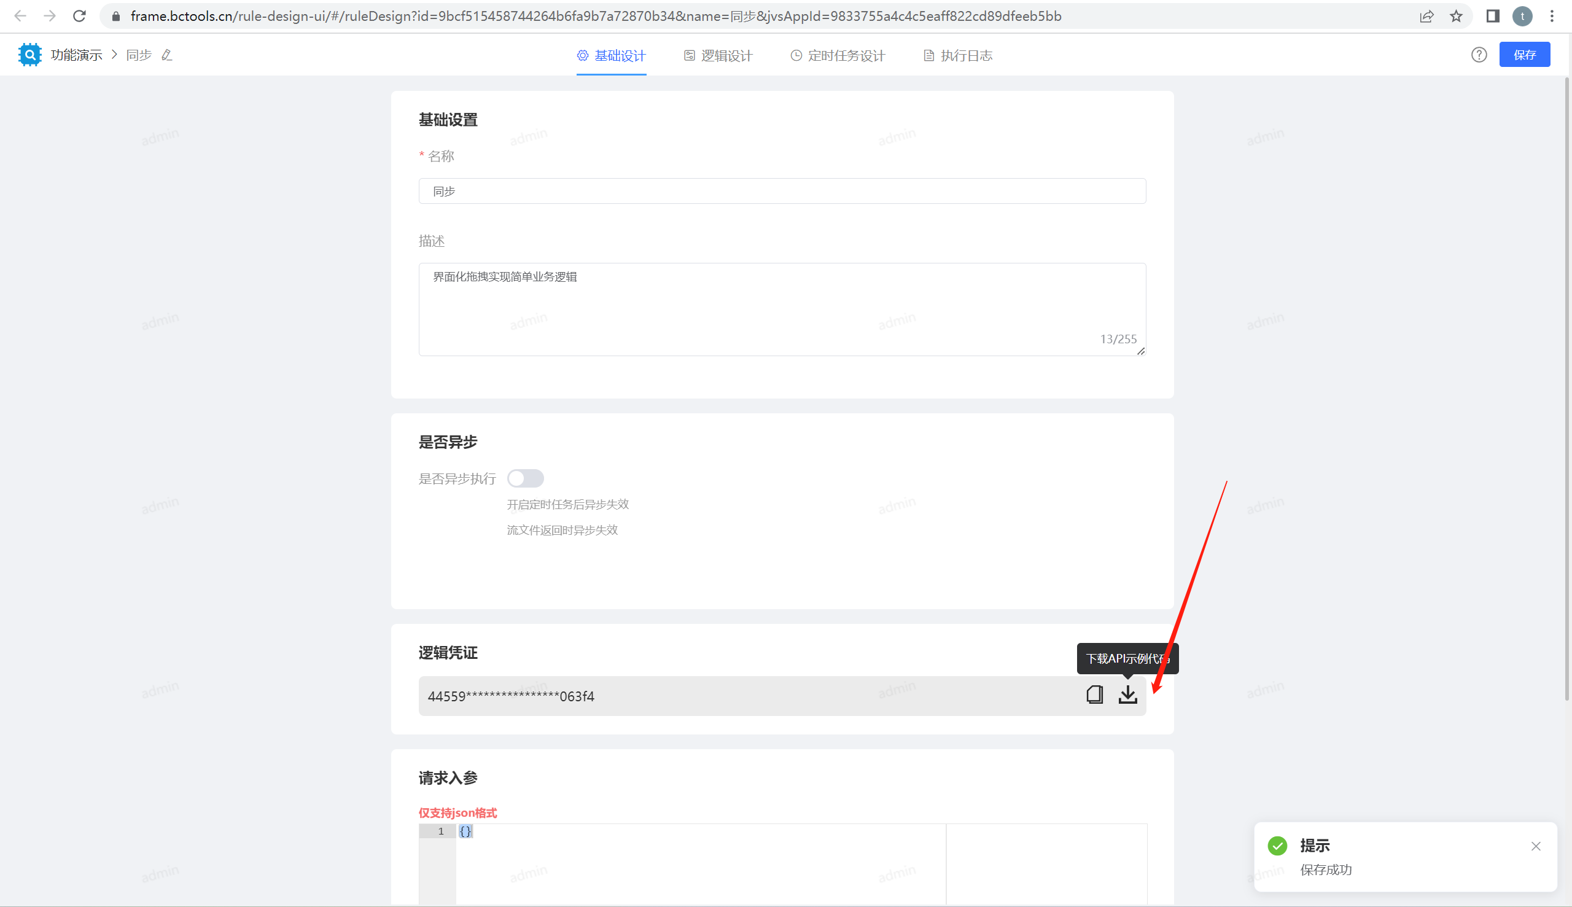Close the 保存成功 notification
The image size is (1572, 907).
point(1535,846)
